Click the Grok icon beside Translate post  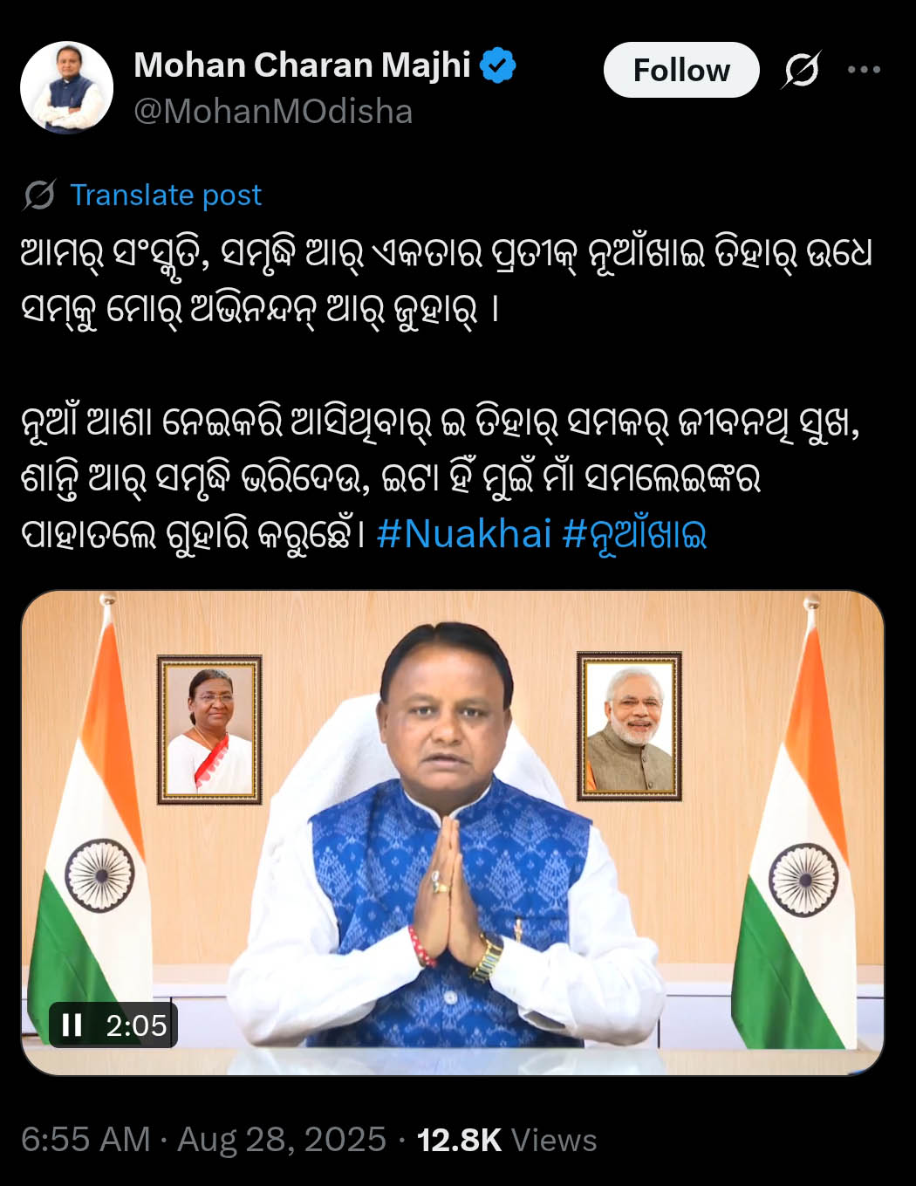click(39, 195)
